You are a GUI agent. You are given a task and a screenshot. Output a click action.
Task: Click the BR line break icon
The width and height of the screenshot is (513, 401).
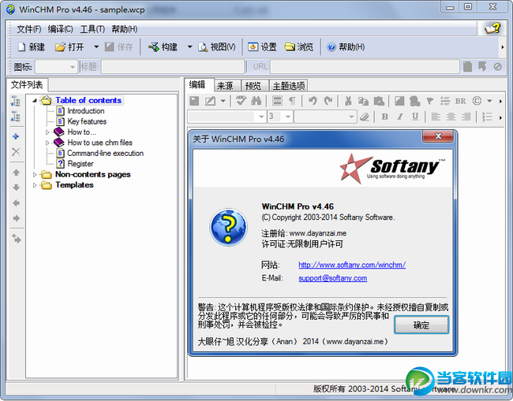pyautogui.click(x=460, y=101)
